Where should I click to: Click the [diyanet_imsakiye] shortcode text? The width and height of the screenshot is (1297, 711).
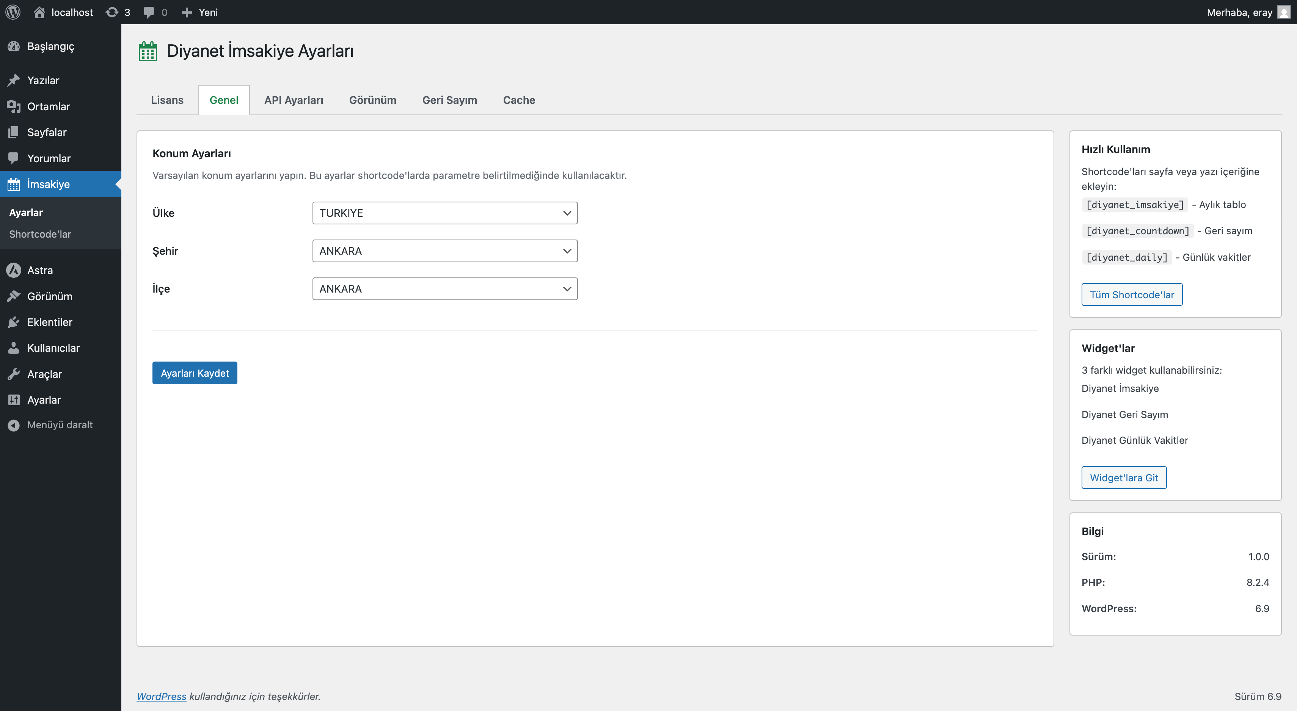[x=1135, y=205]
